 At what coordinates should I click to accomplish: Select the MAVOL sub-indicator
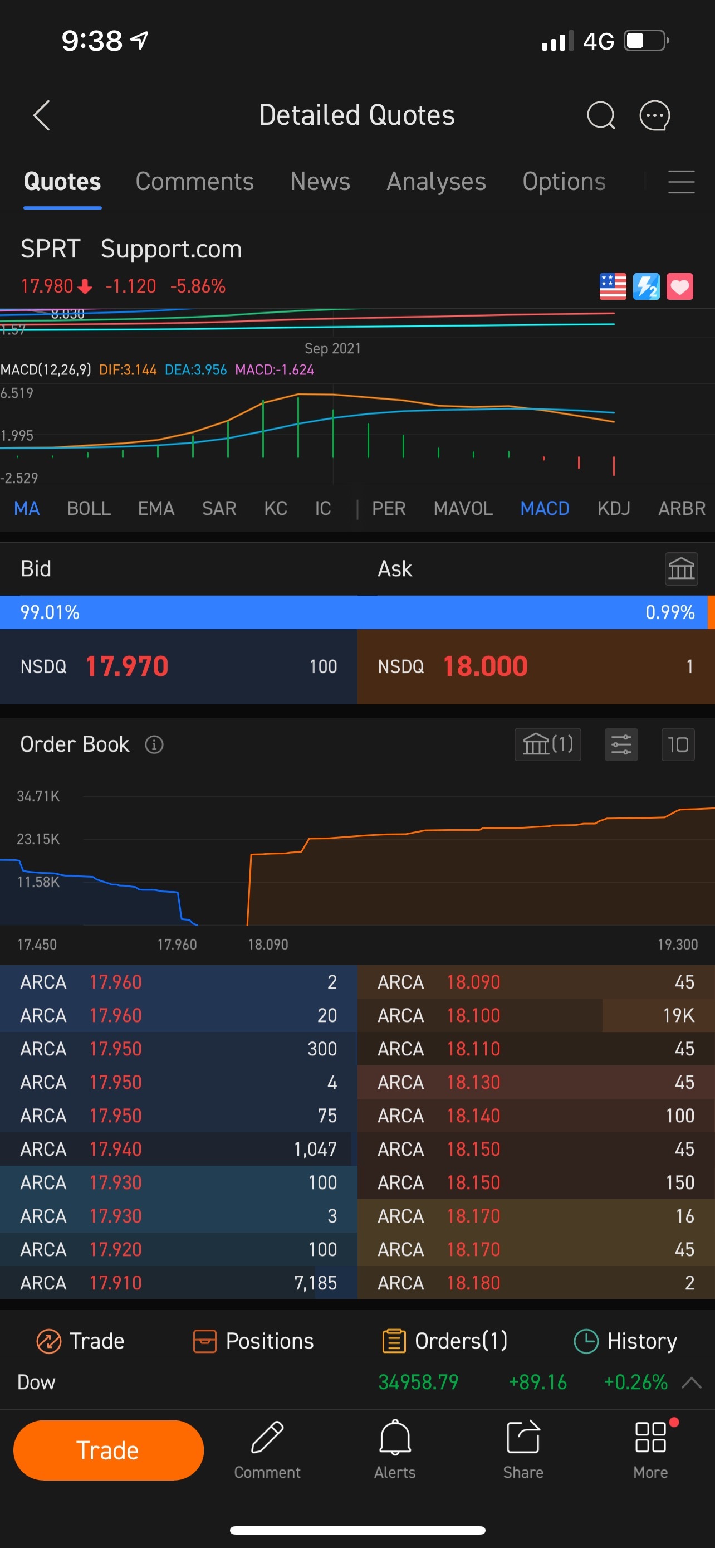tap(463, 508)
